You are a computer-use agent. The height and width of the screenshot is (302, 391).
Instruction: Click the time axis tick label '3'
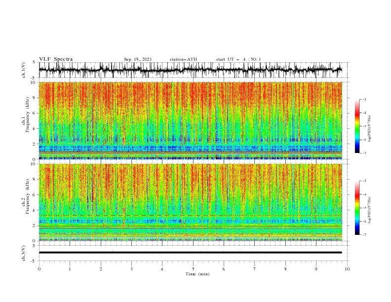131,269
